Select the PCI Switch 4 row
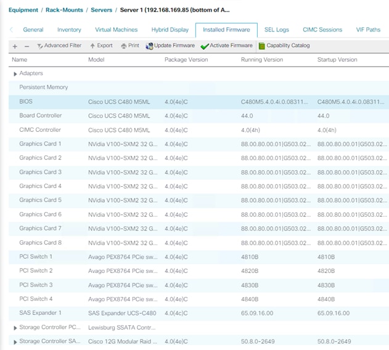 tap(199, 299)
